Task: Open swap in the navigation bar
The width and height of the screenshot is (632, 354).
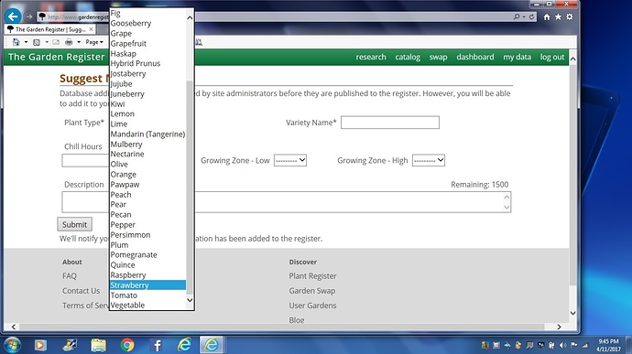Action: click(438, 57)
